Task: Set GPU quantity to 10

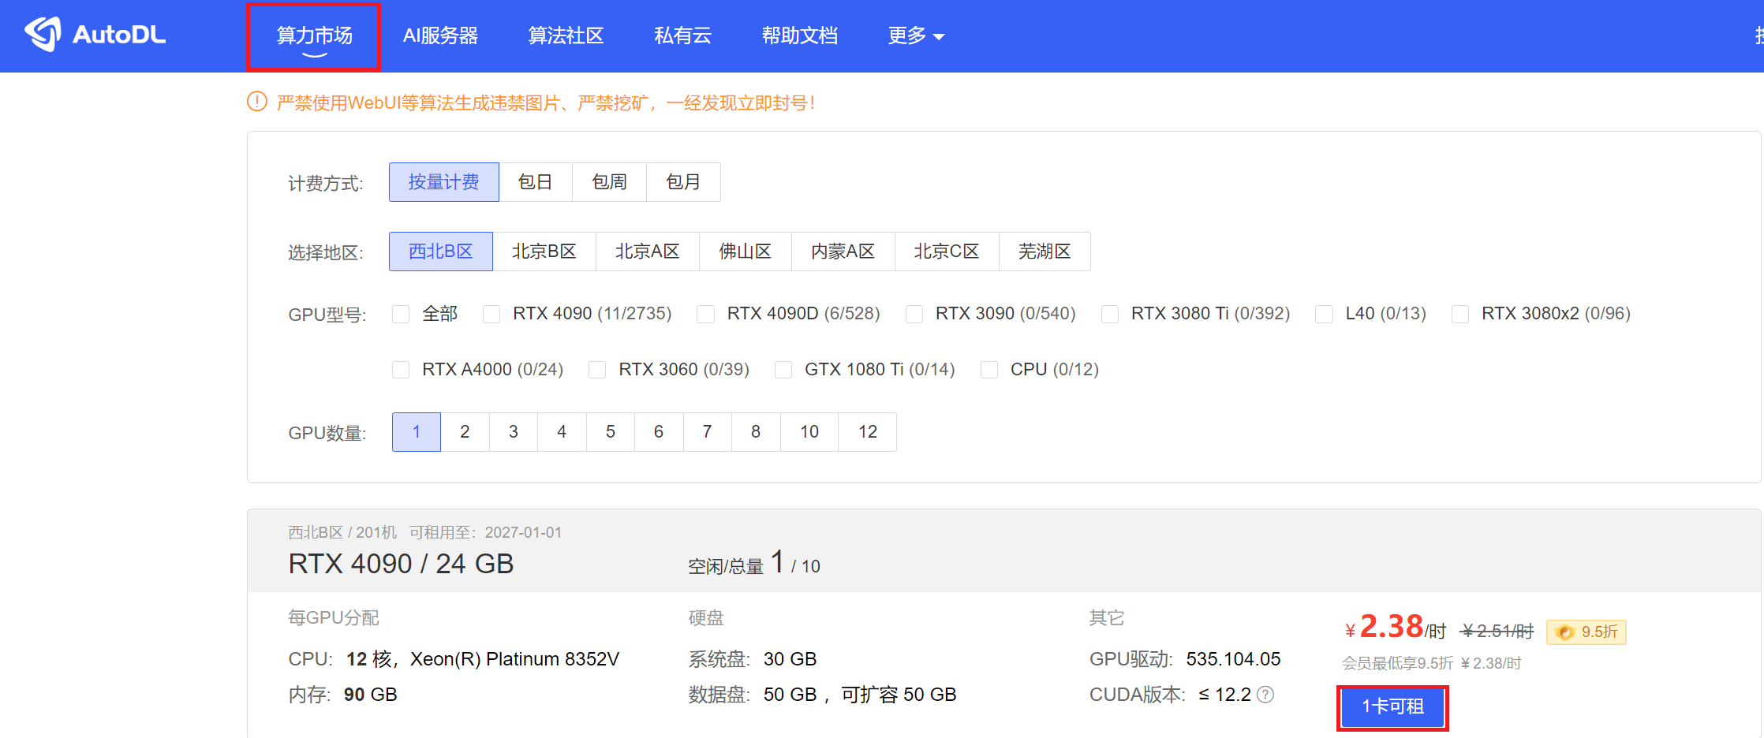Action: (809, 432)
